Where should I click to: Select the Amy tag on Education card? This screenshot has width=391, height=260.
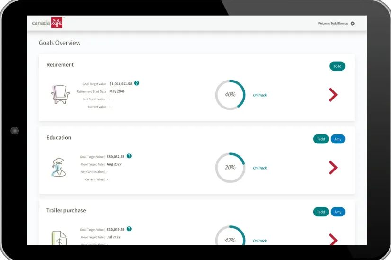[x=338, y=139]
